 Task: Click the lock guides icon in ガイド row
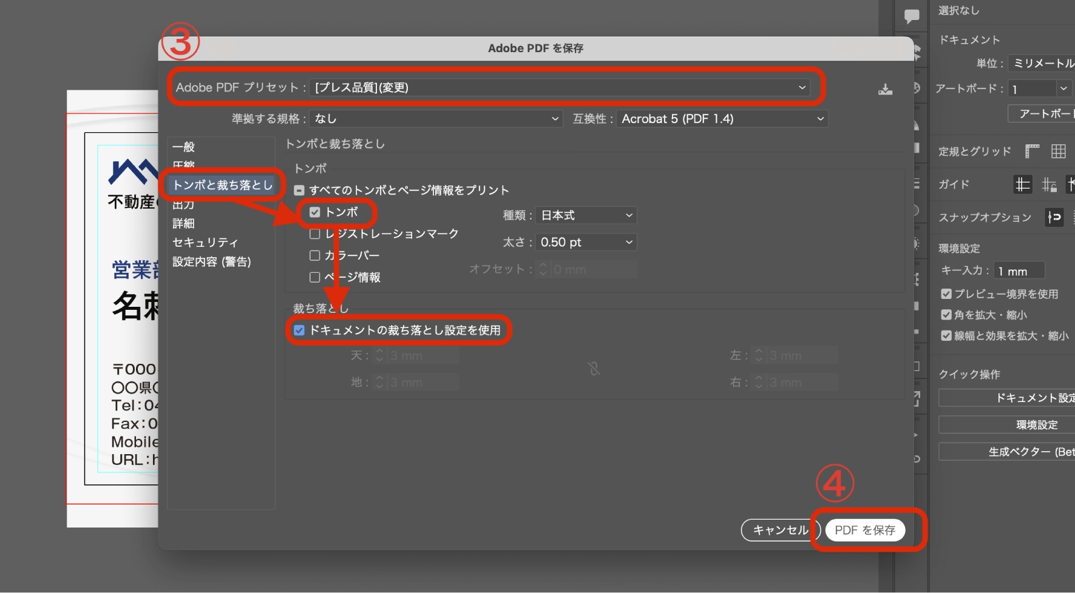[x=1050, y=184]
